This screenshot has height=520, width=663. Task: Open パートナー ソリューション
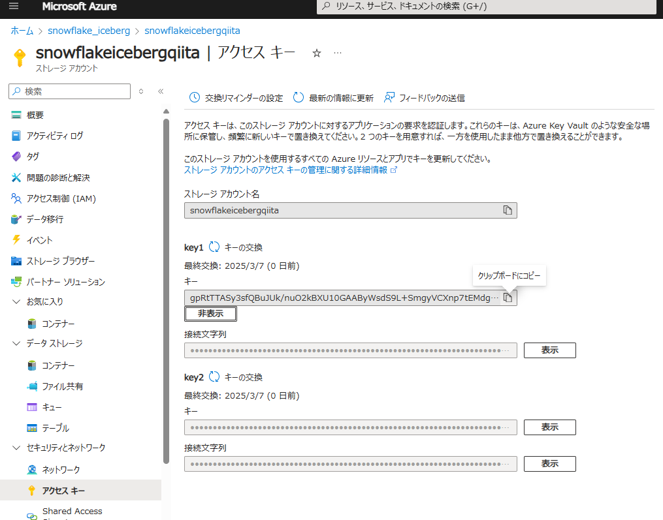click(x=80, y=282)
